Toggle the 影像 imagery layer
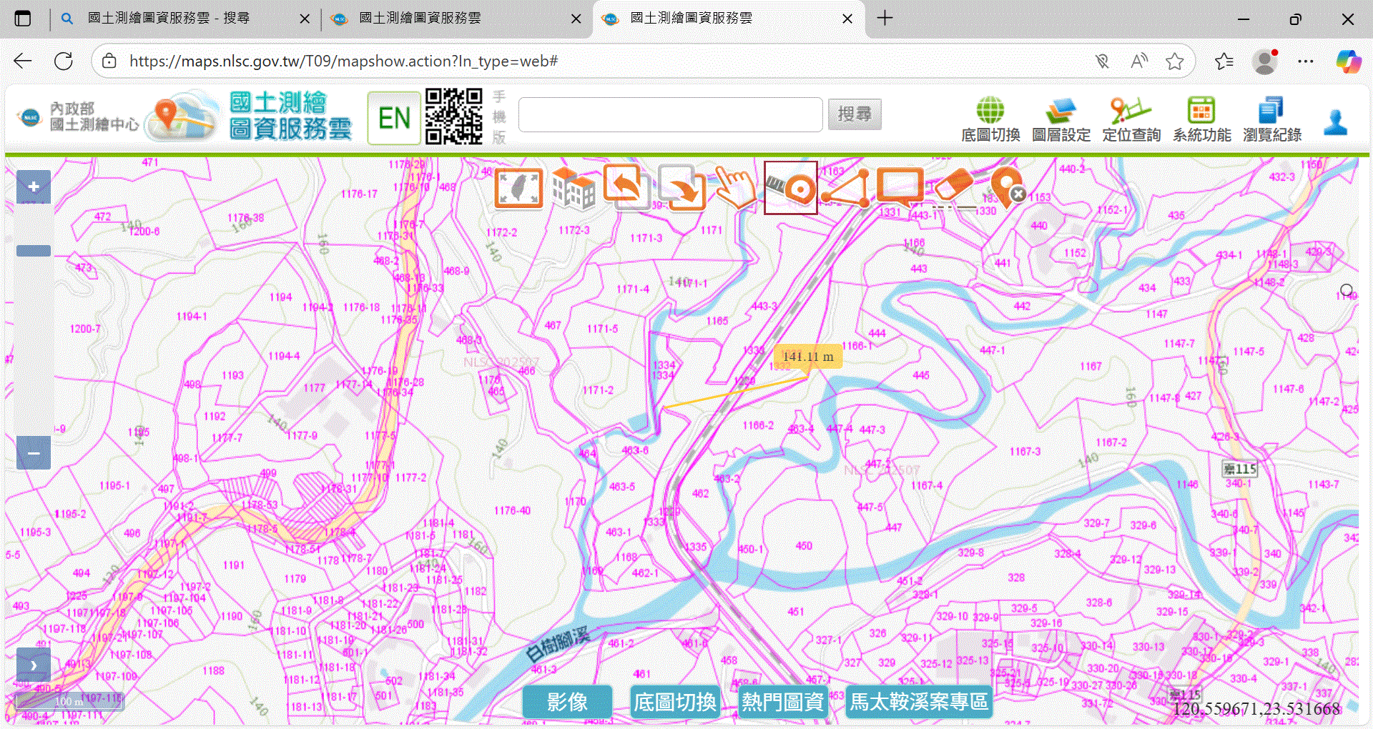This screenshot has height=729, width=1373. pos(567,701)
